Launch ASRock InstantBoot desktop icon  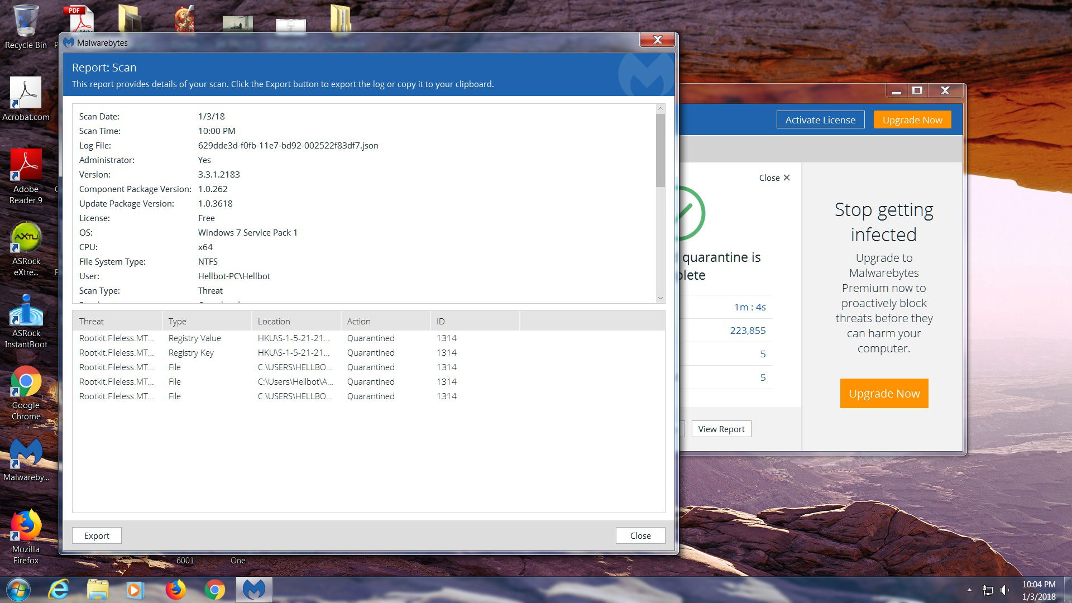pos(26,321)
